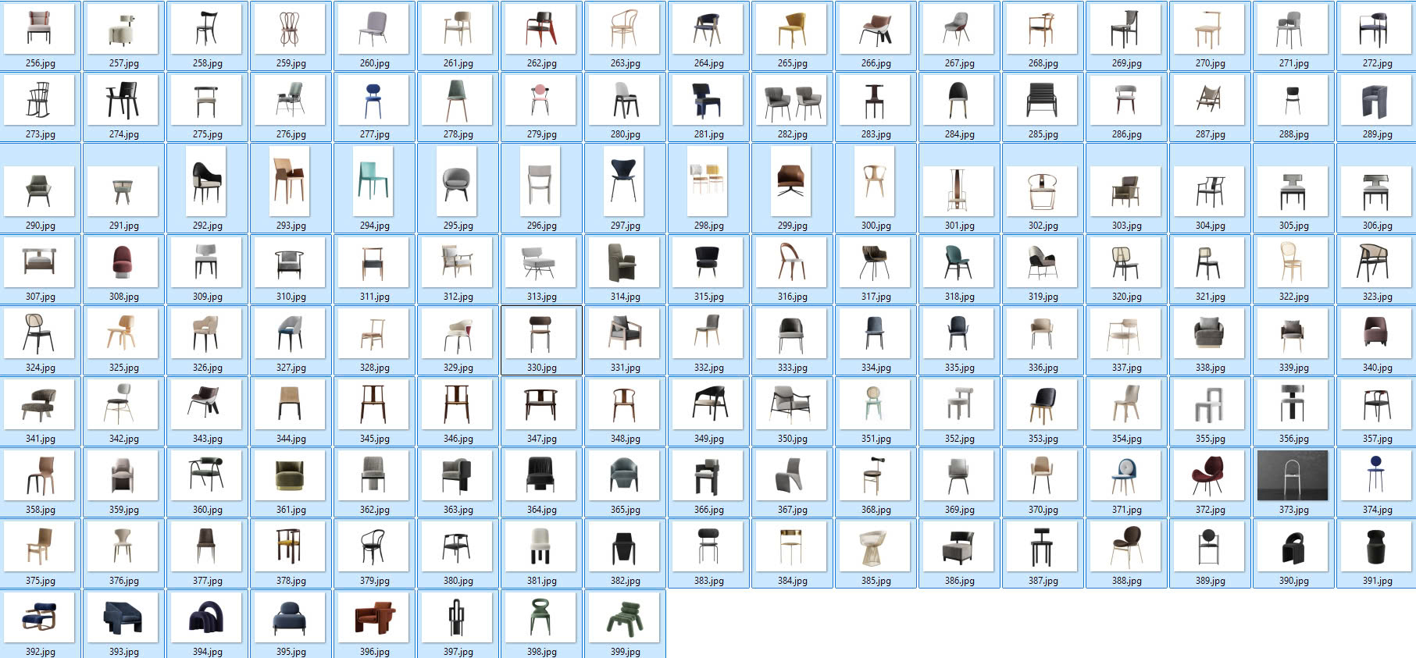Click the yellow chair image 265.jpg

[792, 28]
